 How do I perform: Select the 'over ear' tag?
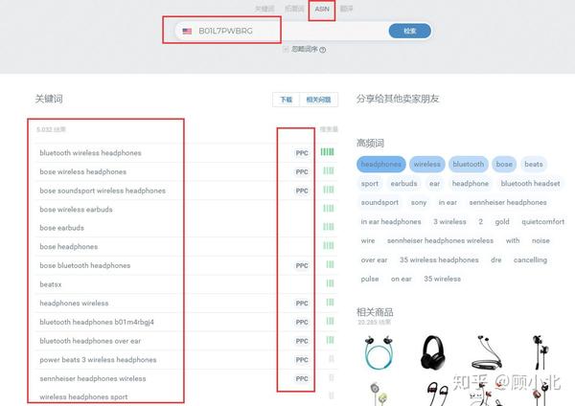tap(374, 259)
